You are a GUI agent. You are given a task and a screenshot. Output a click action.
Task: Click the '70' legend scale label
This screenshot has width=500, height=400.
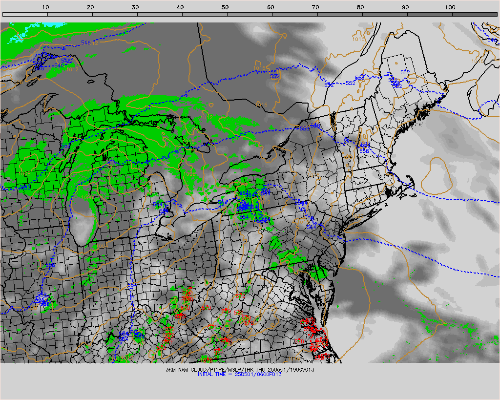(315, 7)
